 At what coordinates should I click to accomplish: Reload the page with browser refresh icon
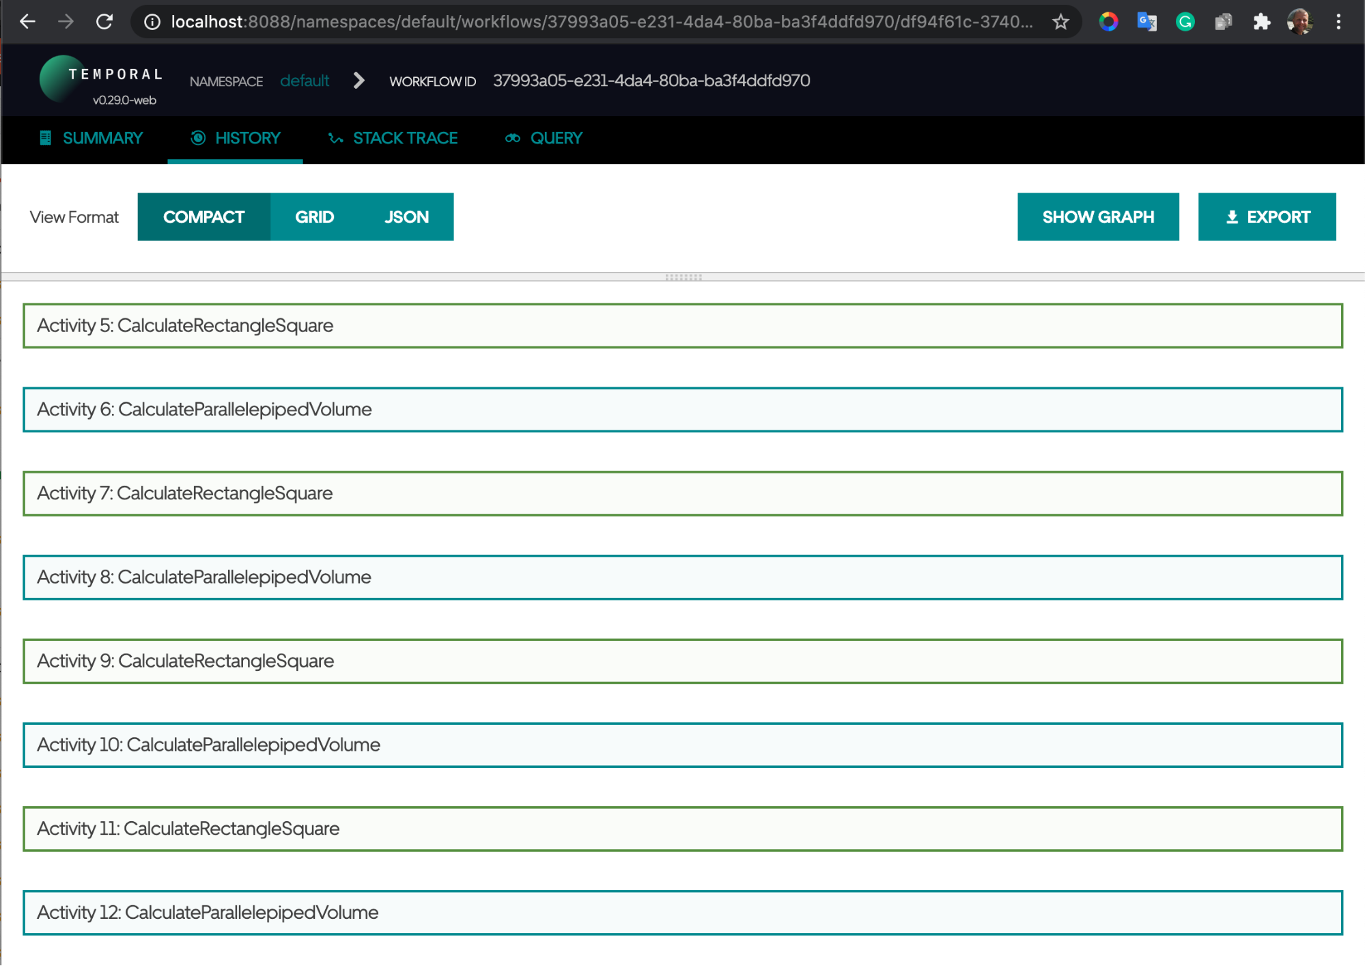104,22
